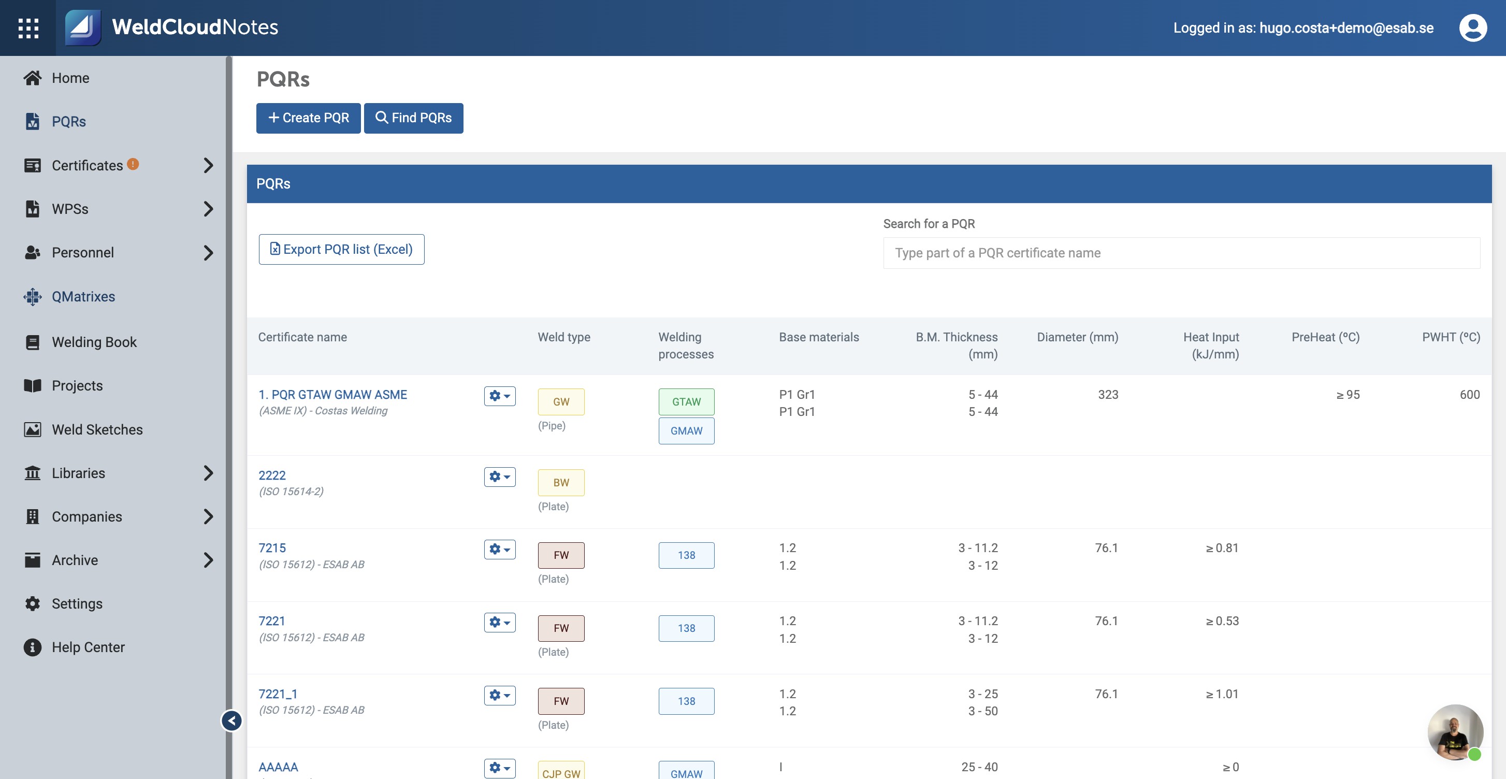Click the orange alert badge on Certificates
The image size is (1506, 779).
click(x=133, y=164)
